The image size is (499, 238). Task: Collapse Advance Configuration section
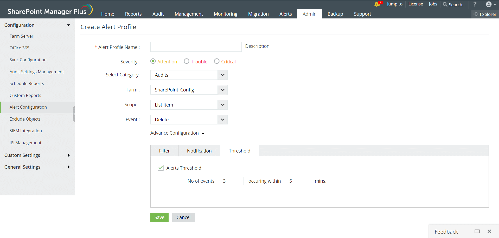(177, 133)
